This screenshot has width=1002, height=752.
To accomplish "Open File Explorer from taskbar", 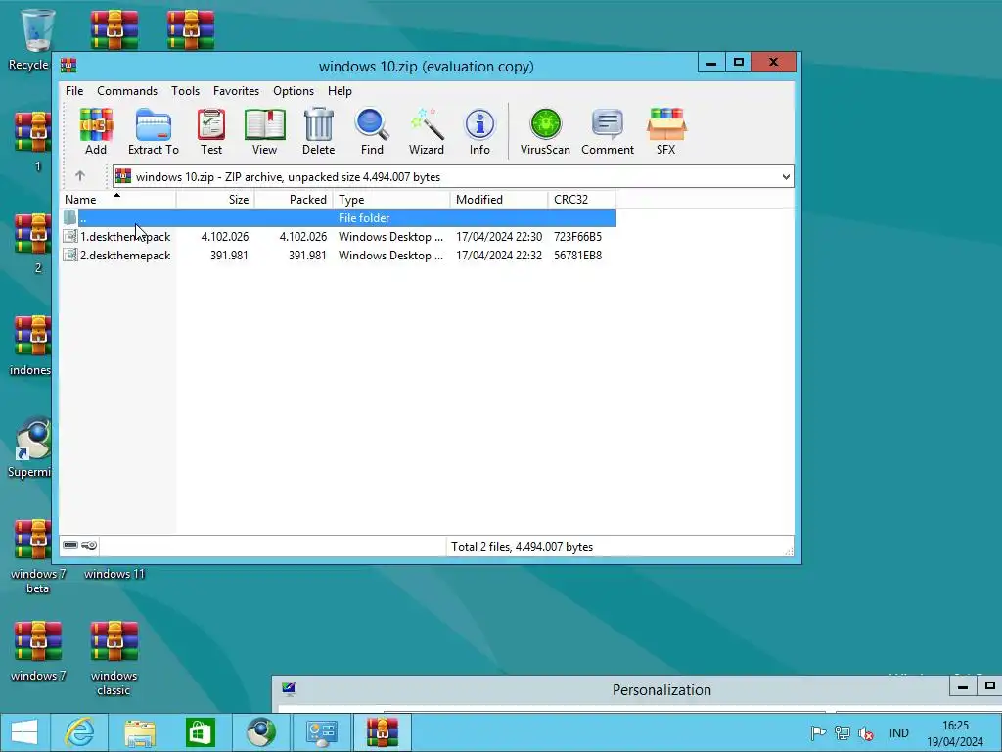I will [140, 732].
